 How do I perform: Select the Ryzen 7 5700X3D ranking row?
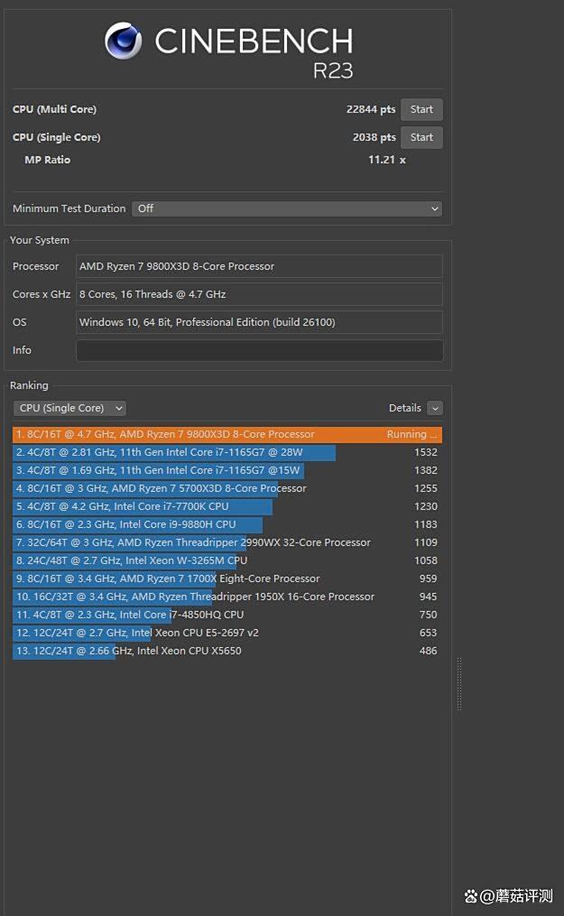click(x=227, y=488)
